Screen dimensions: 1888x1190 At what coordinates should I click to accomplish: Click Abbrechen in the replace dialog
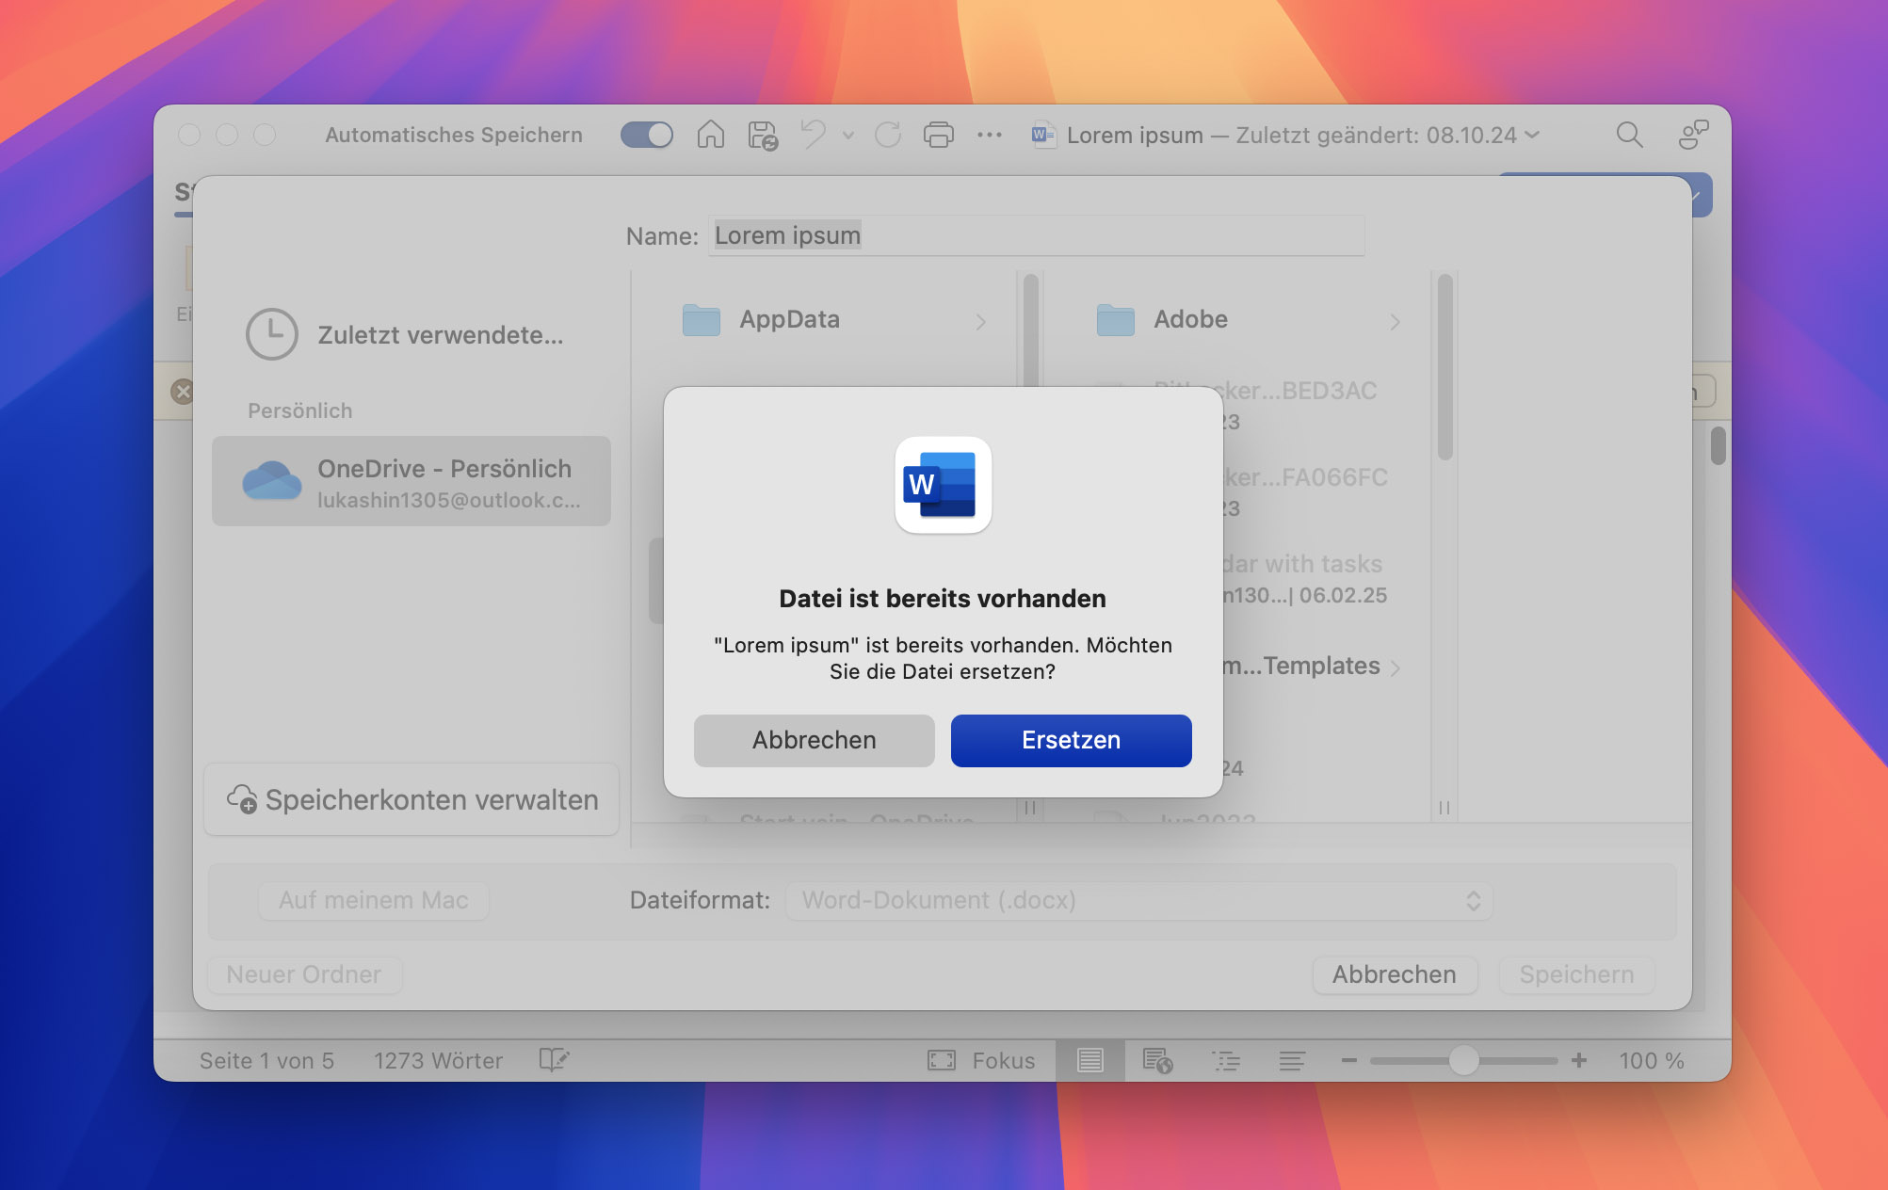tap(815, 740)
